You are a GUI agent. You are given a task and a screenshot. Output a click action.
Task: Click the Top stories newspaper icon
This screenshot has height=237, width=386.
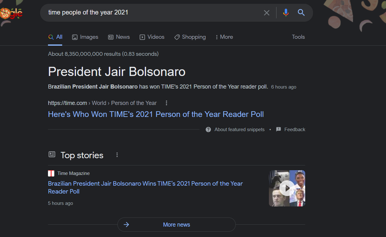[52, 154]
